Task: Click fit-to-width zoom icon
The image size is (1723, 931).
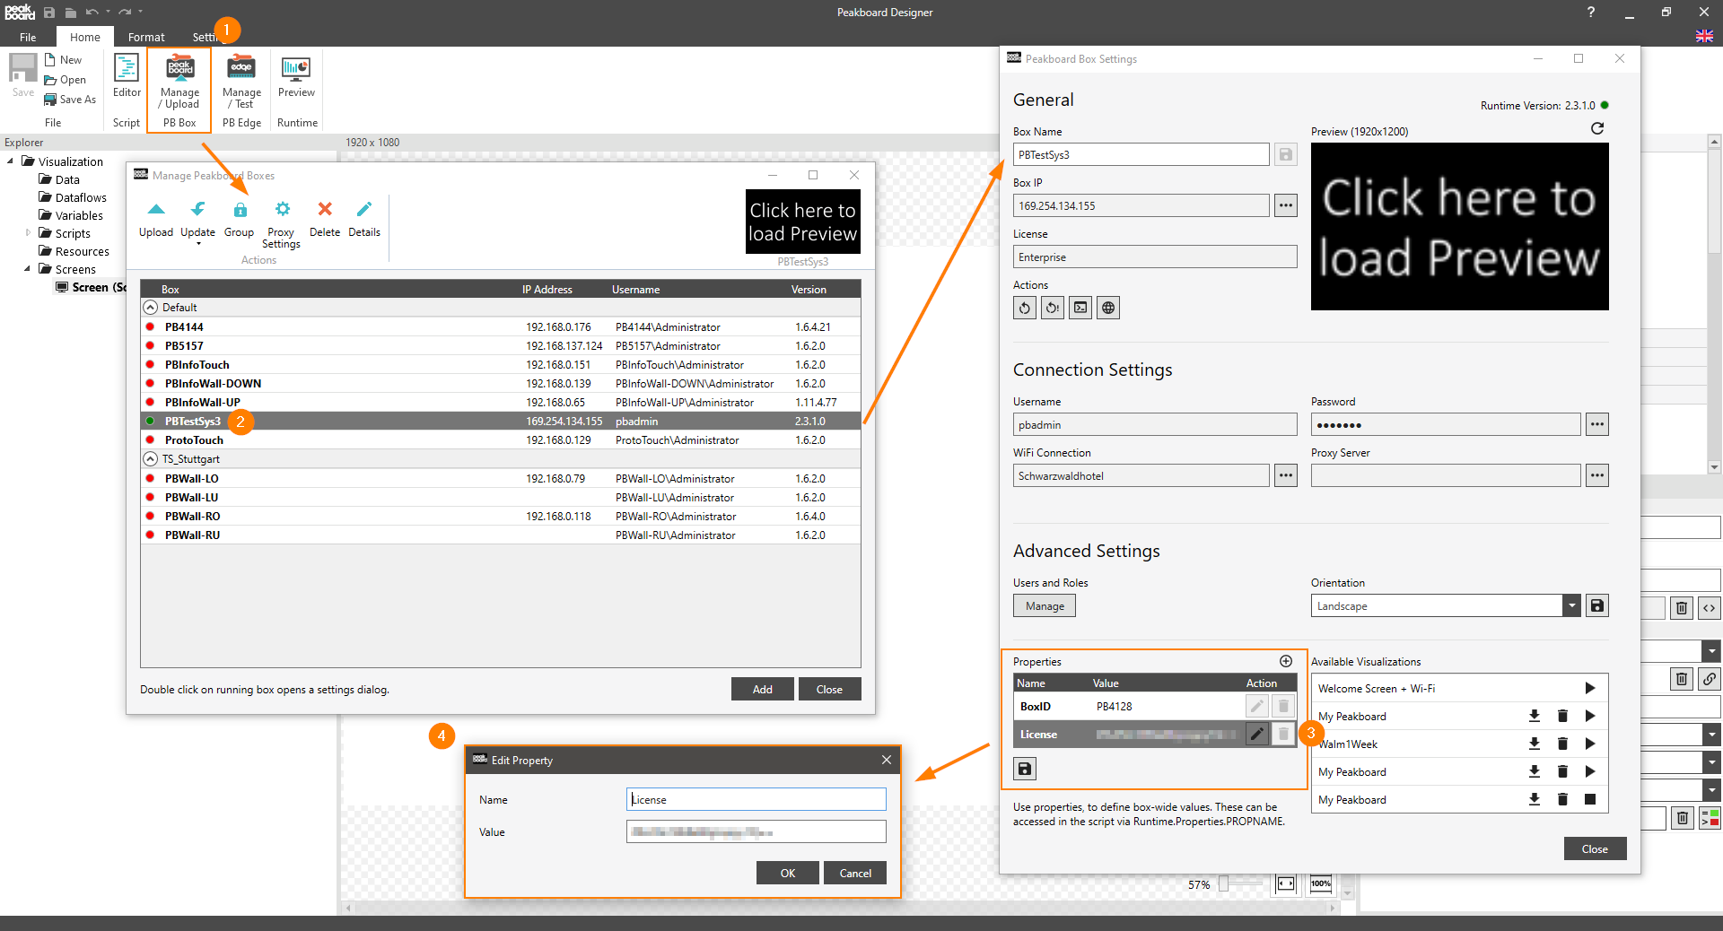Action: [x=1286, y=884]
